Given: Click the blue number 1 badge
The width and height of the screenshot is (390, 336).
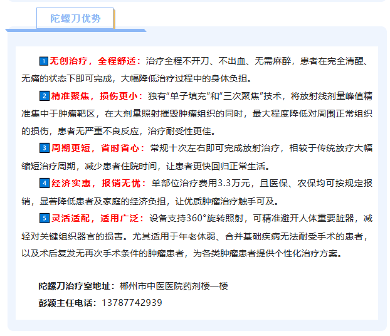Looking at the screenshot, I should point(44,61).
